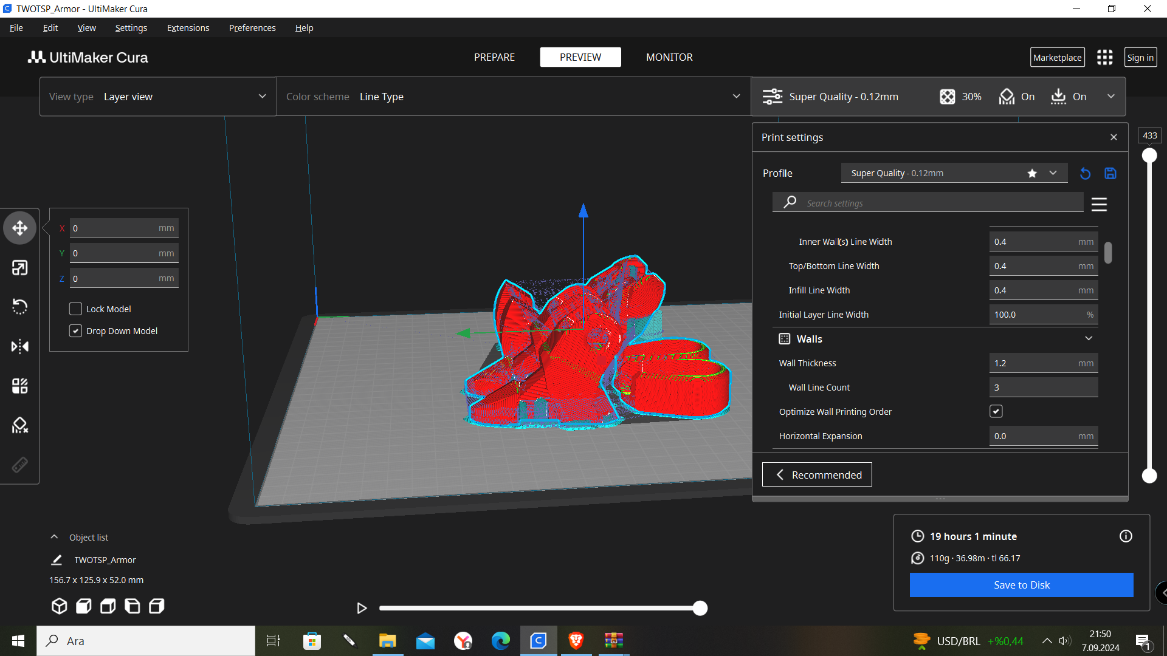Open File Explorer from taskbar
Image resolution: width=1167 pixels, height=656 pixels.
point(388,641)
